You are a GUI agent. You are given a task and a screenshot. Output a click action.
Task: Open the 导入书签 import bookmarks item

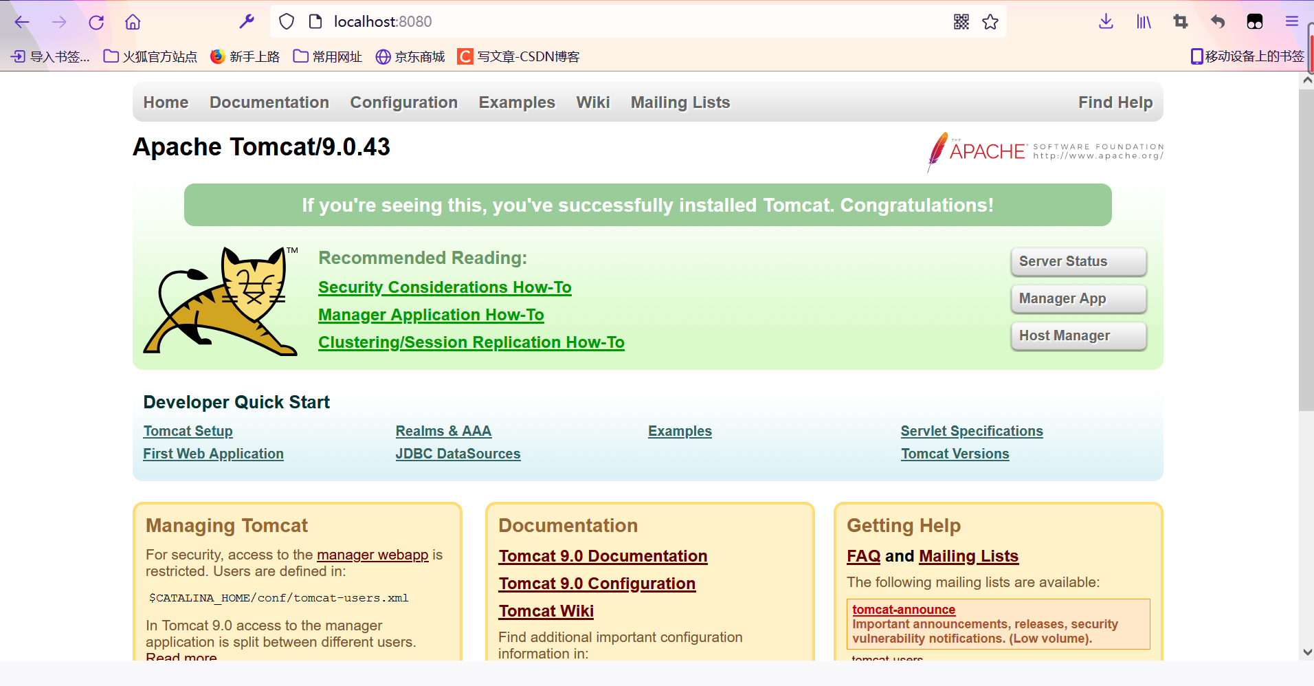tap(50, 56)
